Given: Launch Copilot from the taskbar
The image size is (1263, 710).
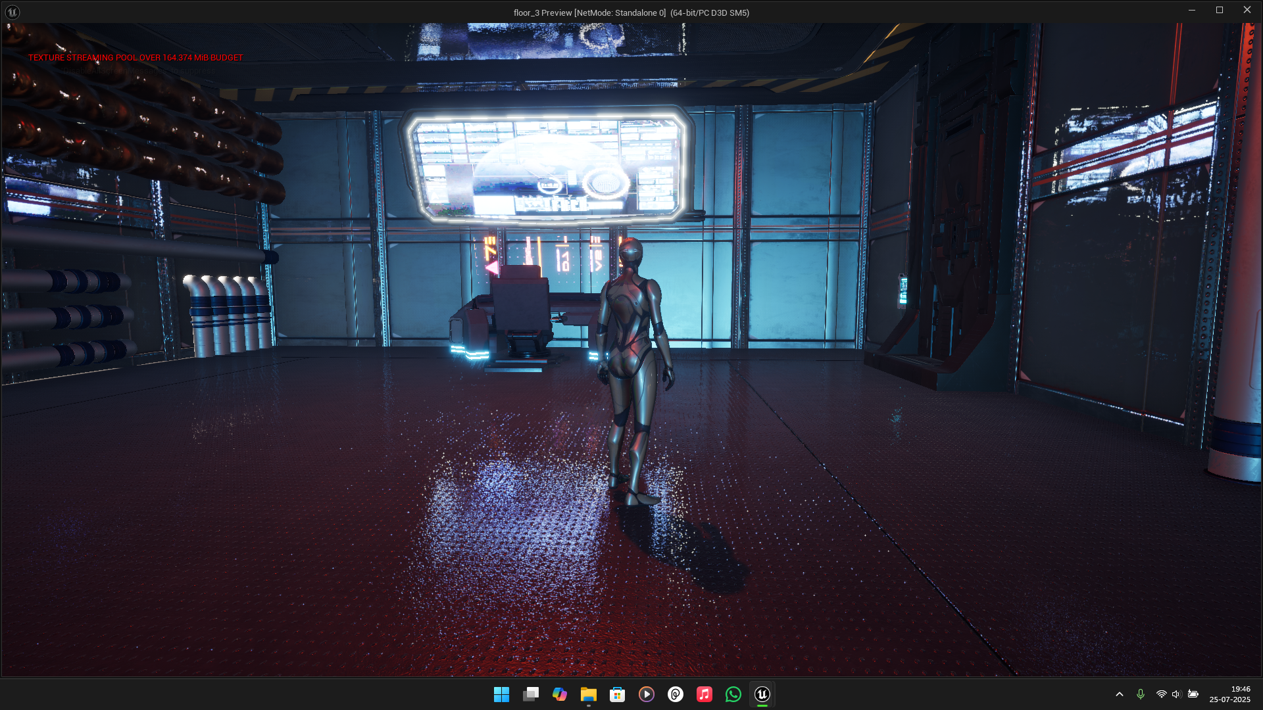Looking at the screenshot, I should pyautogui.click(x=560, y=694).
